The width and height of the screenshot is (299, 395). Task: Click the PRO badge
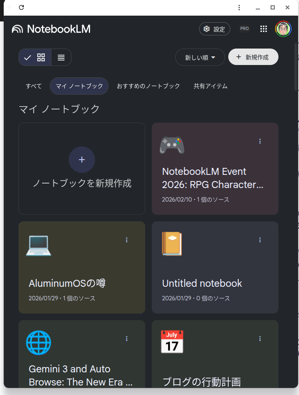click(x=244, y=29)
